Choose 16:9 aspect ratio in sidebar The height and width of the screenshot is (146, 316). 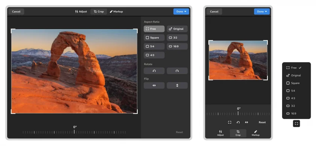(x=177, y=46)
